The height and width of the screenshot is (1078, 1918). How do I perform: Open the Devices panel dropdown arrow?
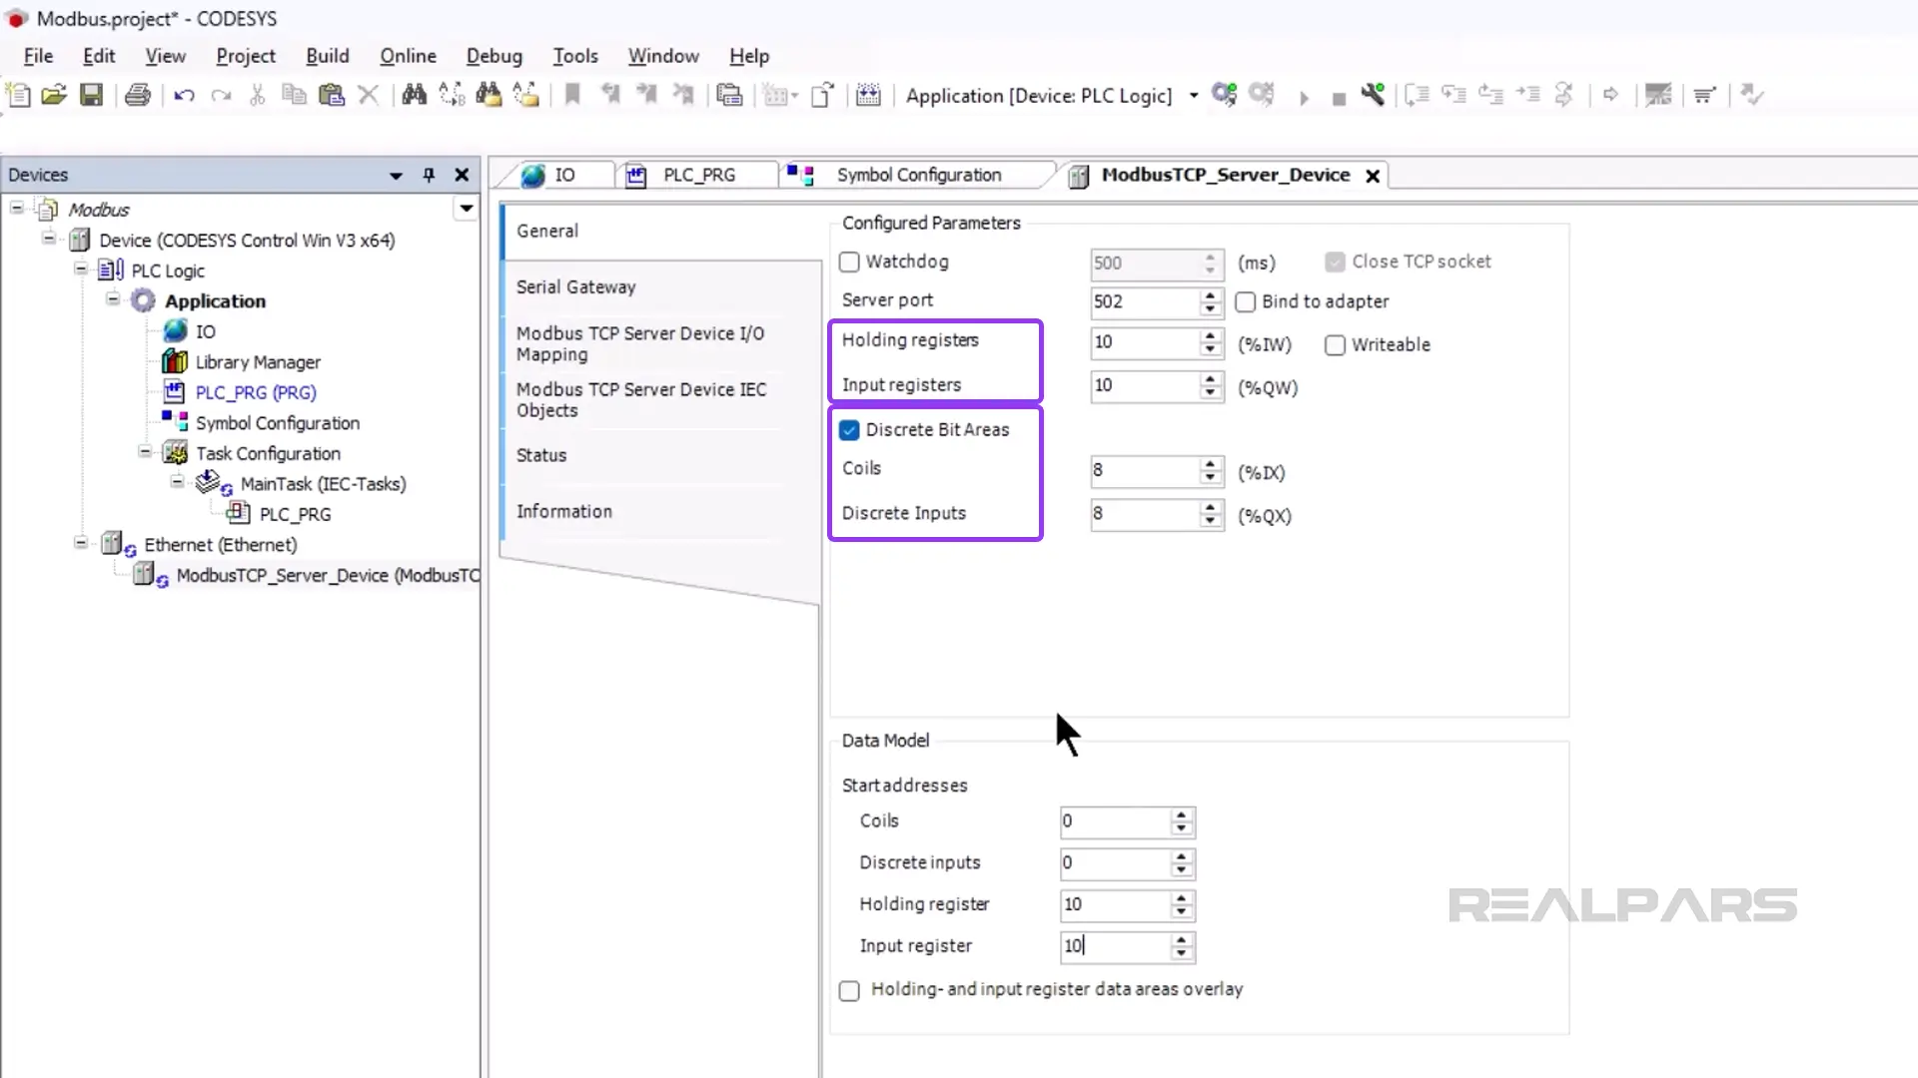click(396, 176)
